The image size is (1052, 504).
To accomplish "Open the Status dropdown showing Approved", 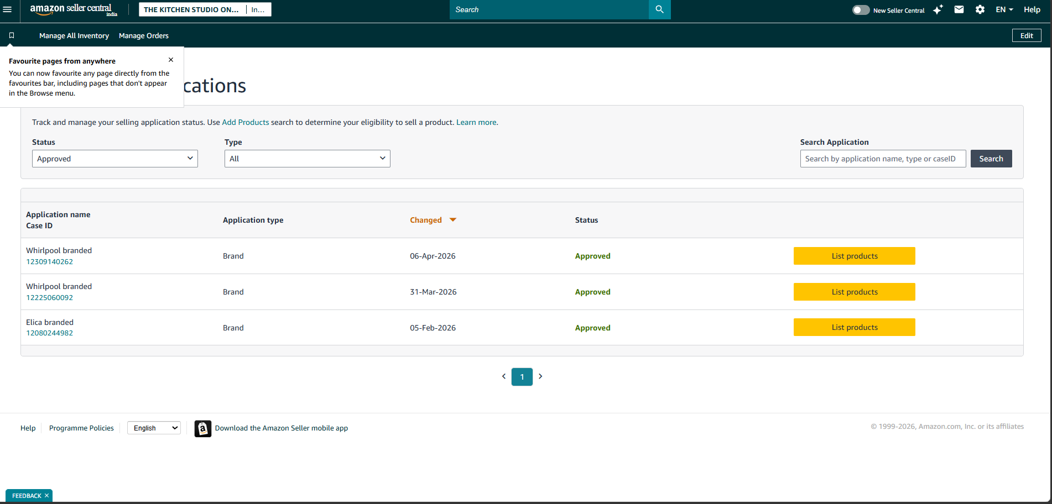I will 115,159.
